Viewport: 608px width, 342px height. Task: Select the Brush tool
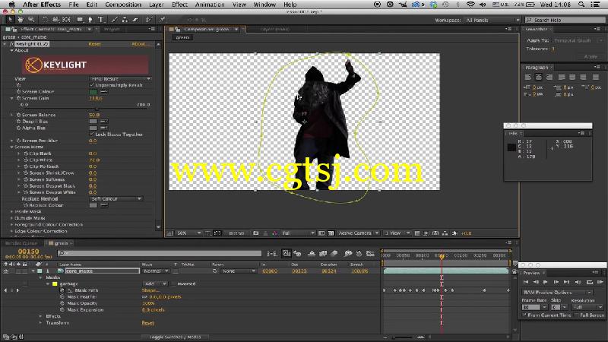click(x=114, y=20)
